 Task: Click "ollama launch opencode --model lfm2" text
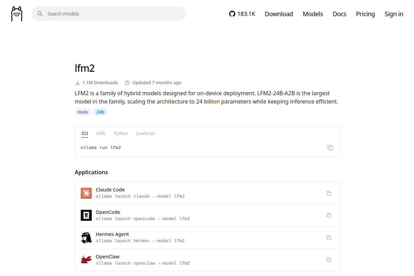tap(143, 219)
